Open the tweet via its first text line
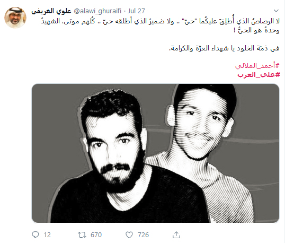Image resolution: width=285 pixels, height=243 pixels. coord(161,21)
